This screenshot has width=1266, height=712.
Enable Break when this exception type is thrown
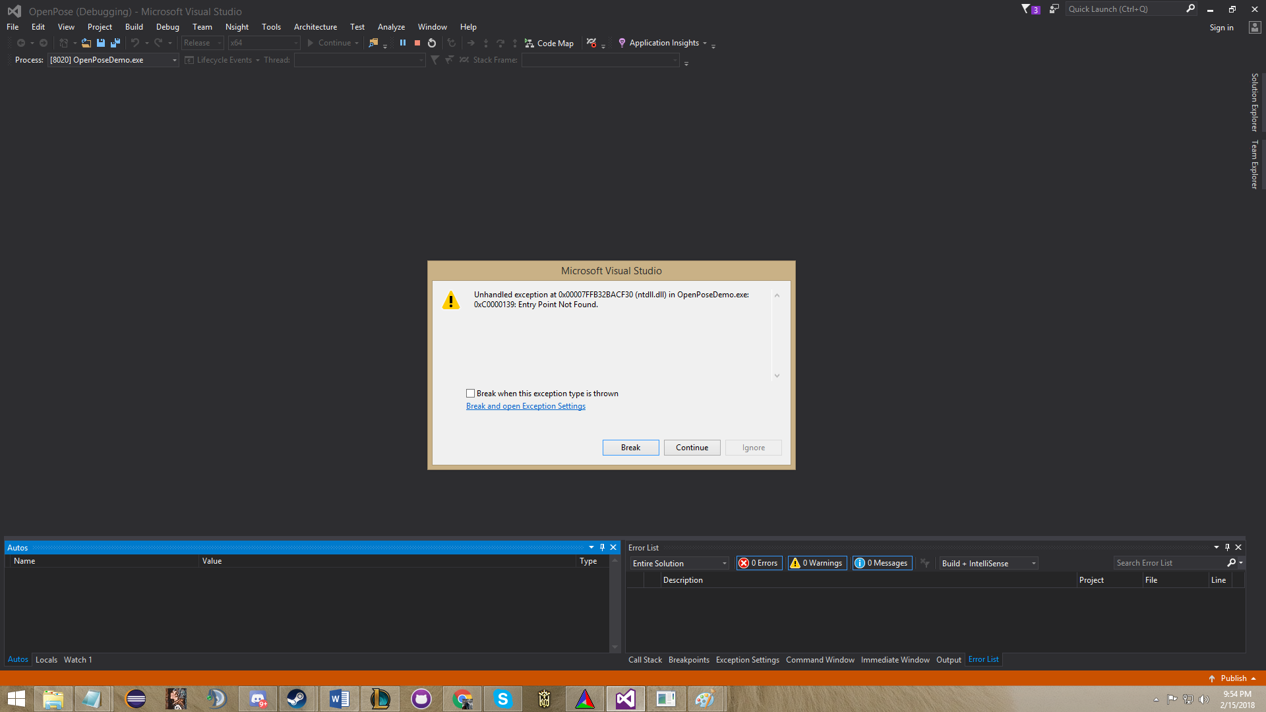(470, 393)
